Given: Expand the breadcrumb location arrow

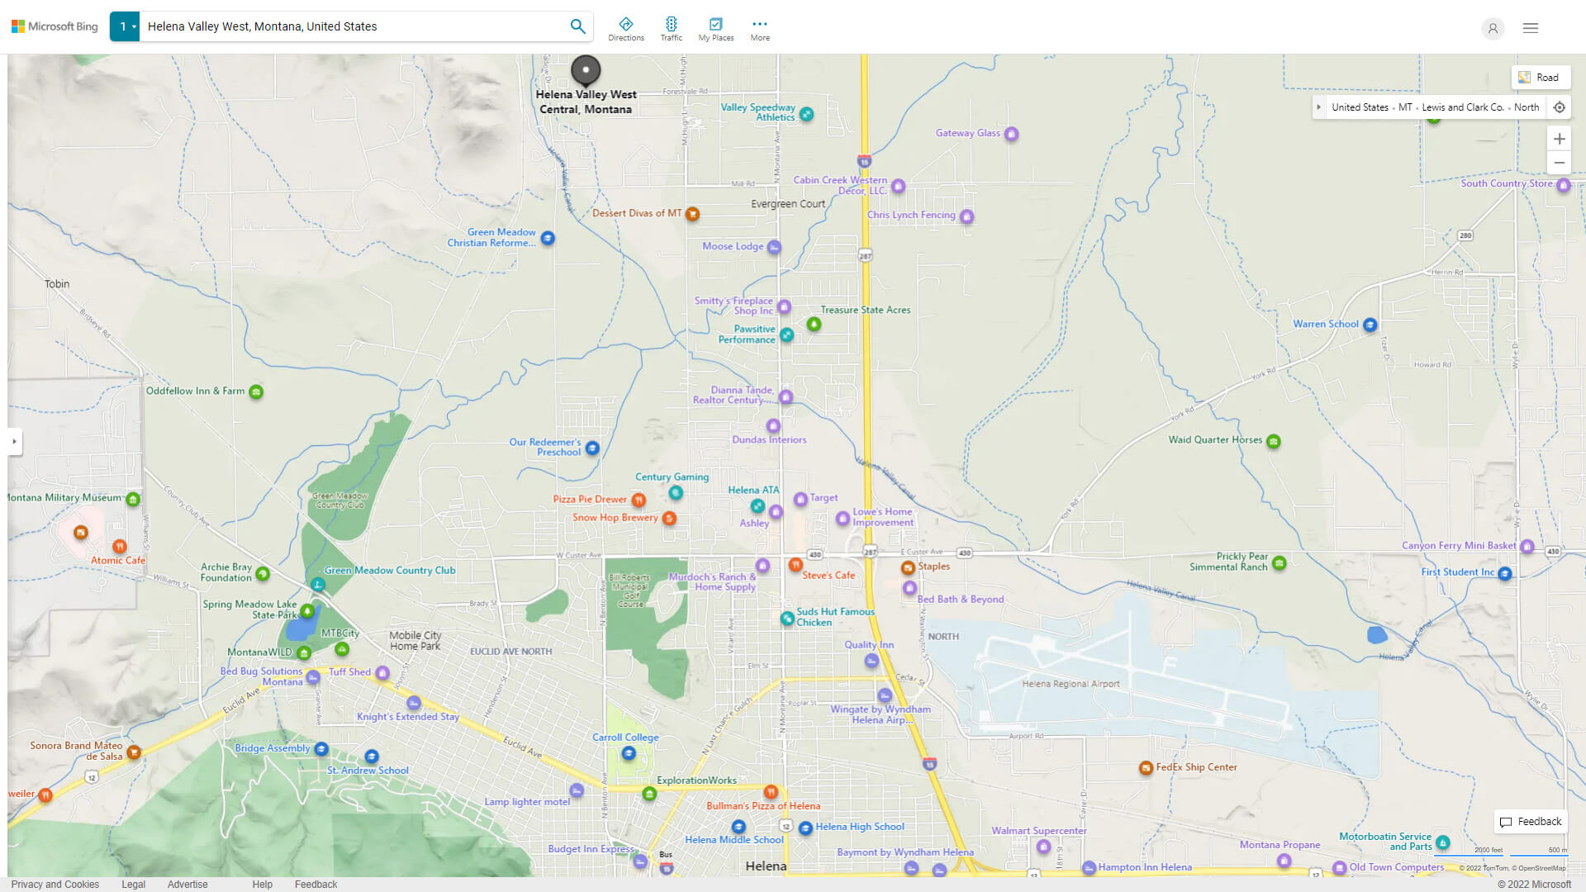Looking at the screenshot, I should [1318, 107].
